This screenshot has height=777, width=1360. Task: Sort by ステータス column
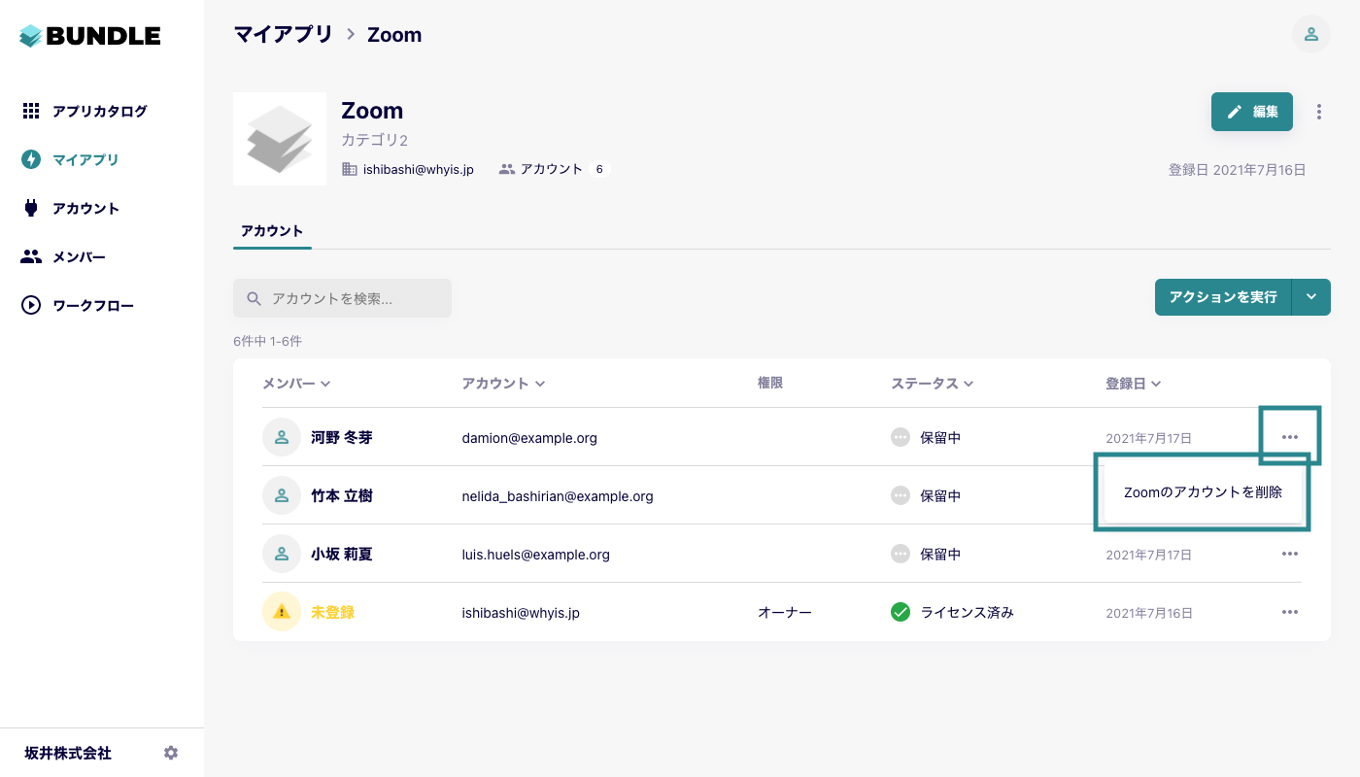[933, 384]
